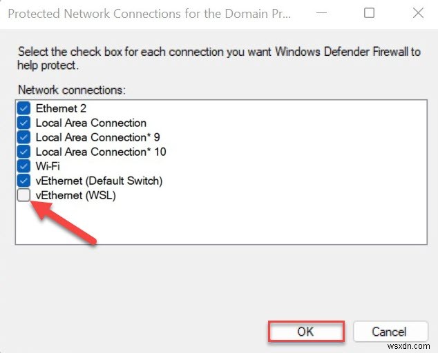Disable the Wi-Fi protection checkbox
This screenshot has width=438, height=353.
(x=24, y=166)
